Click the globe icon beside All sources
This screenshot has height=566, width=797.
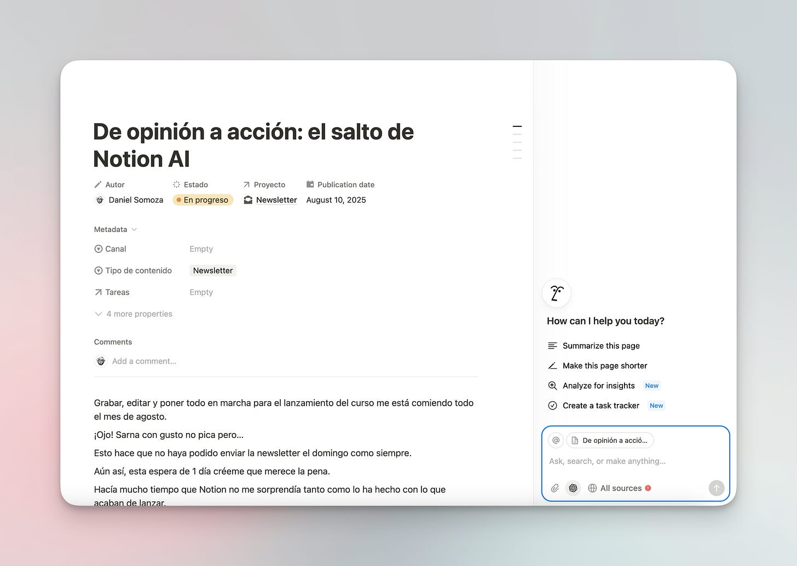click(592, 488)
